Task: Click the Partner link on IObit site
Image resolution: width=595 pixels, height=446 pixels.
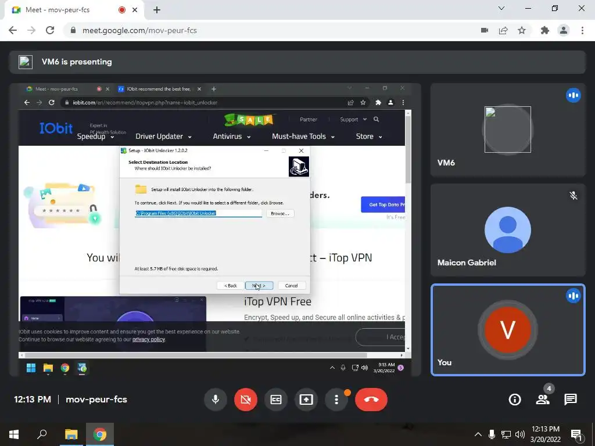Action: click(309, 120)
